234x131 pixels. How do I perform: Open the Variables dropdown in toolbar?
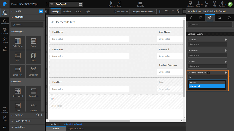[x=120, y=11]
